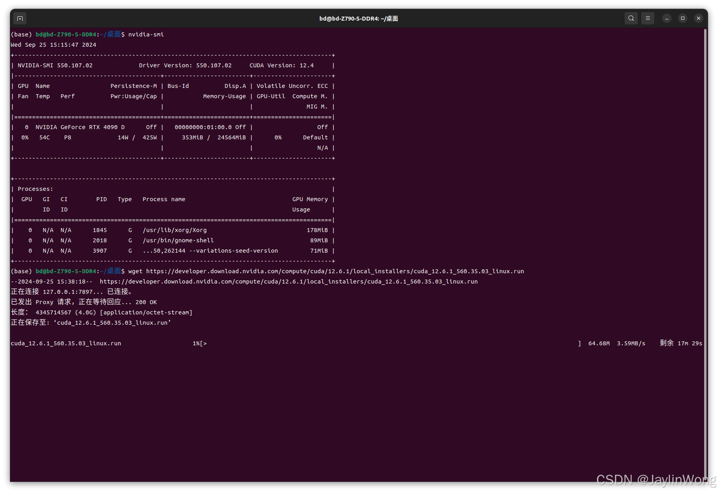
Task: Click PID 2018
Action: 99,240
